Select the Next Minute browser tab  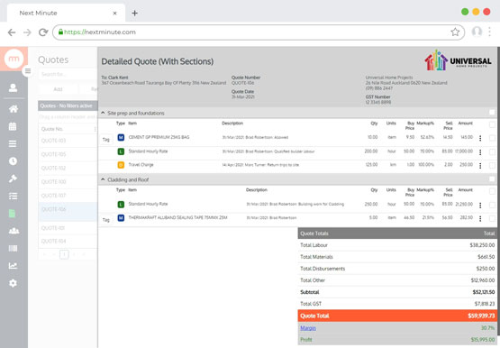tap(66, 14)
